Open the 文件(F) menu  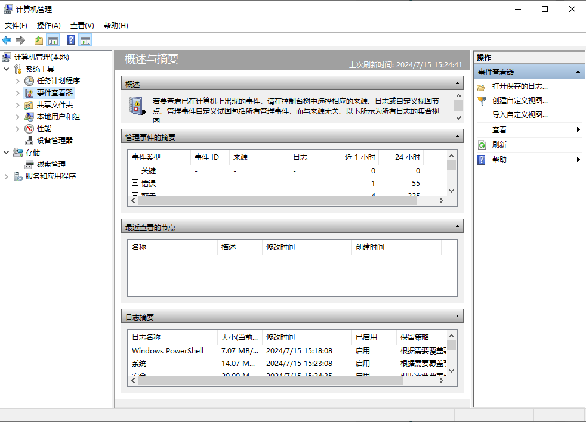click(x=16, y=26)
